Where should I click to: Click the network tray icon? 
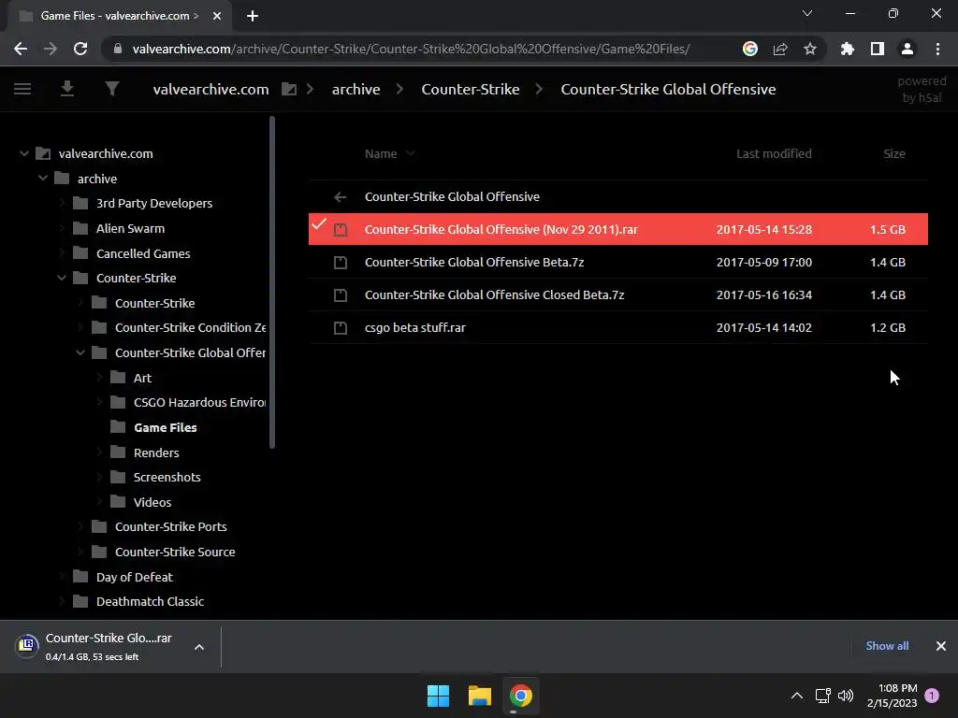pyautogui.click(x=822, y=696)
